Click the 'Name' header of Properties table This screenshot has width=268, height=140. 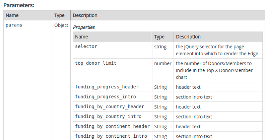point(81,37)
